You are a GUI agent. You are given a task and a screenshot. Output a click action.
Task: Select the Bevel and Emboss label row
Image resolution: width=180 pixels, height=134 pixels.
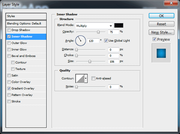pos(26,56)
